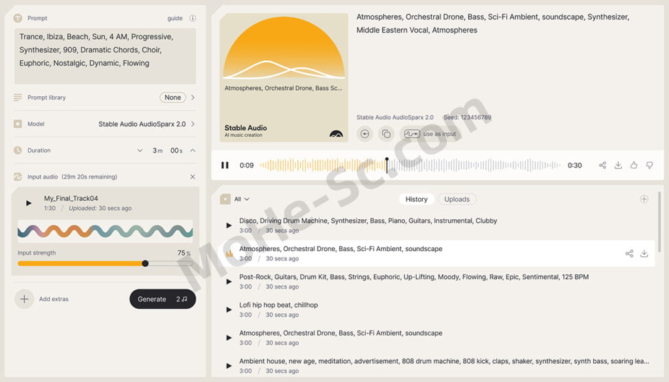669x382 pixels.
Task: Select the History tab
Action: tap(416, 200)
